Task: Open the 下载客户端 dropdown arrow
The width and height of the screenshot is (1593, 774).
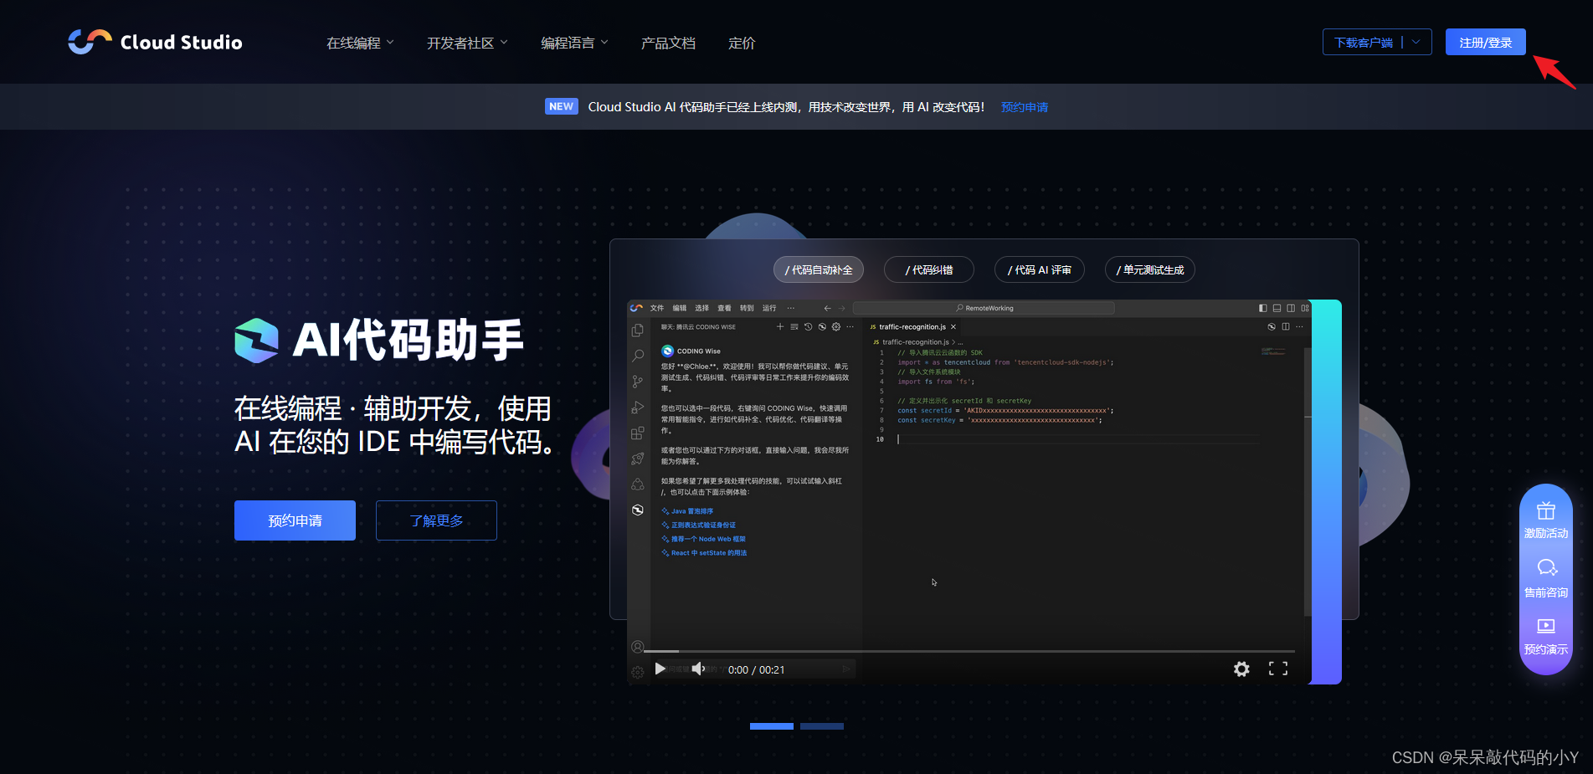Action: click(1416, 42)
